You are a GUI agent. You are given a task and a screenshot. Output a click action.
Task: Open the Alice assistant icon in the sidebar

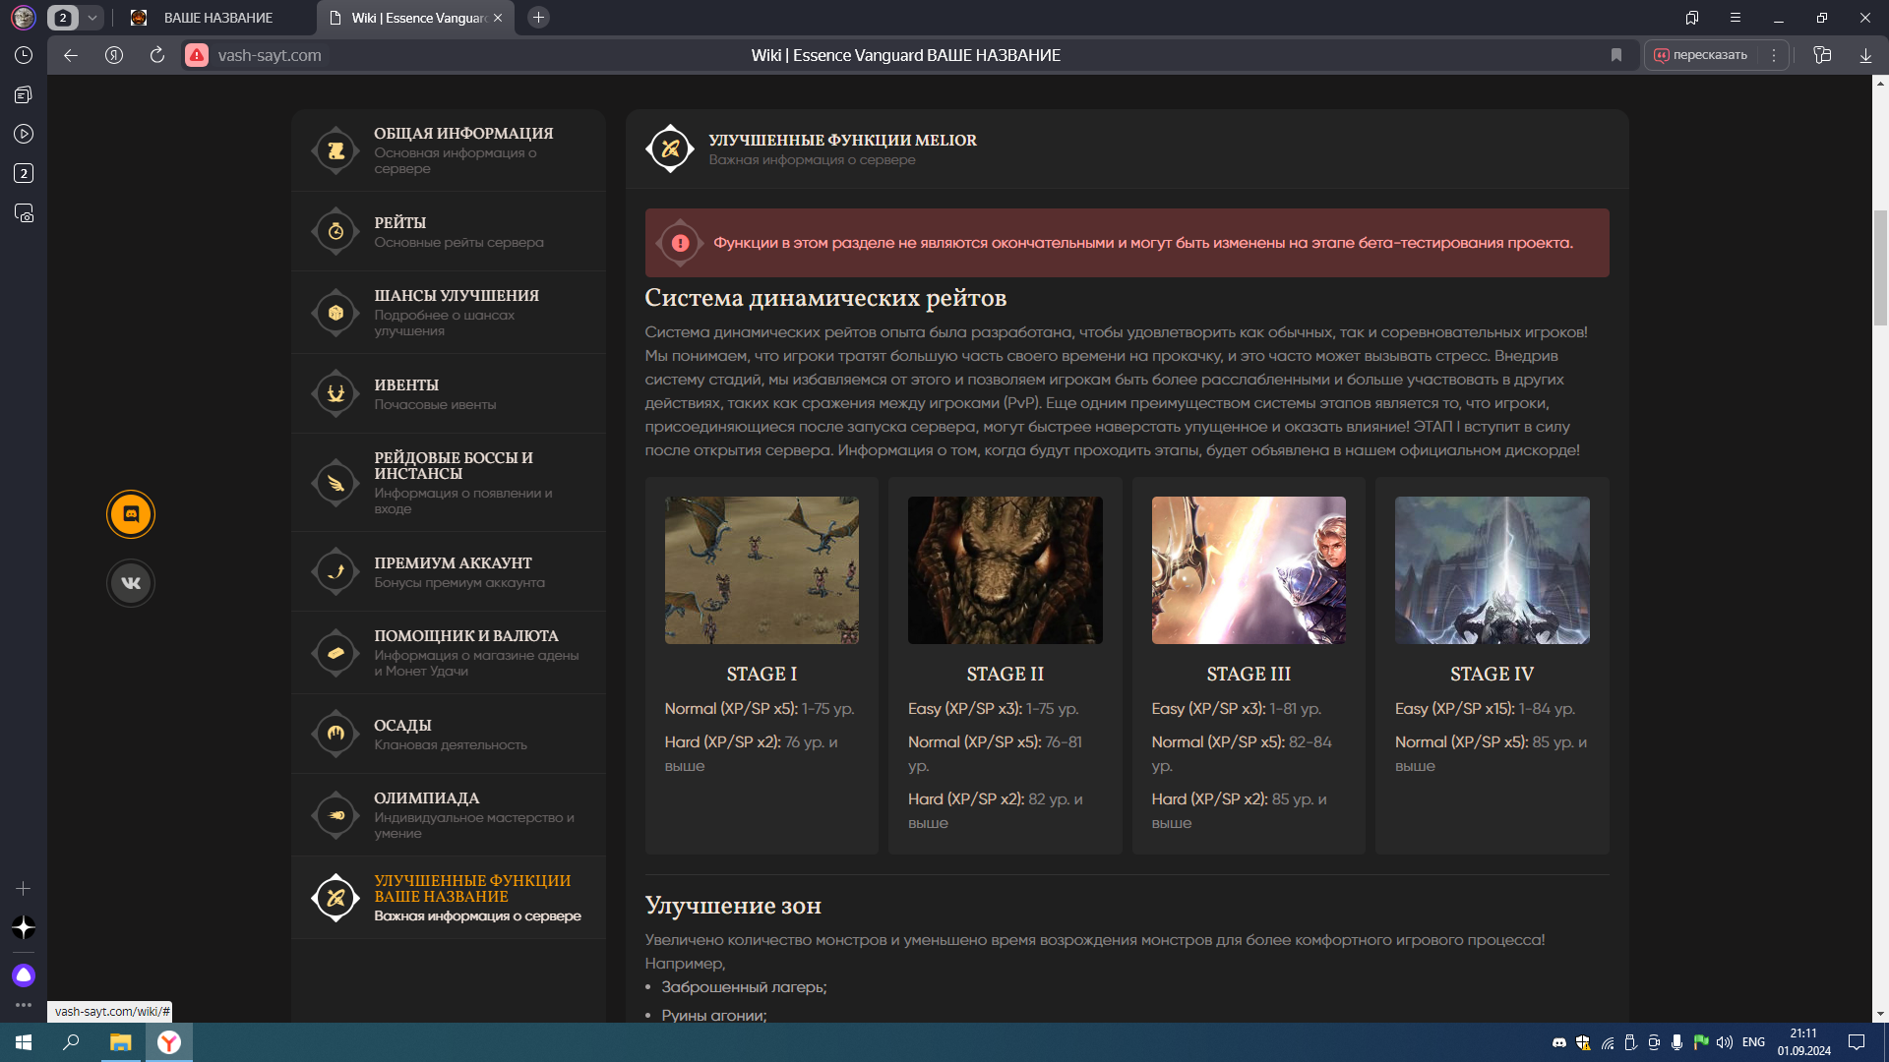(24, 974)
